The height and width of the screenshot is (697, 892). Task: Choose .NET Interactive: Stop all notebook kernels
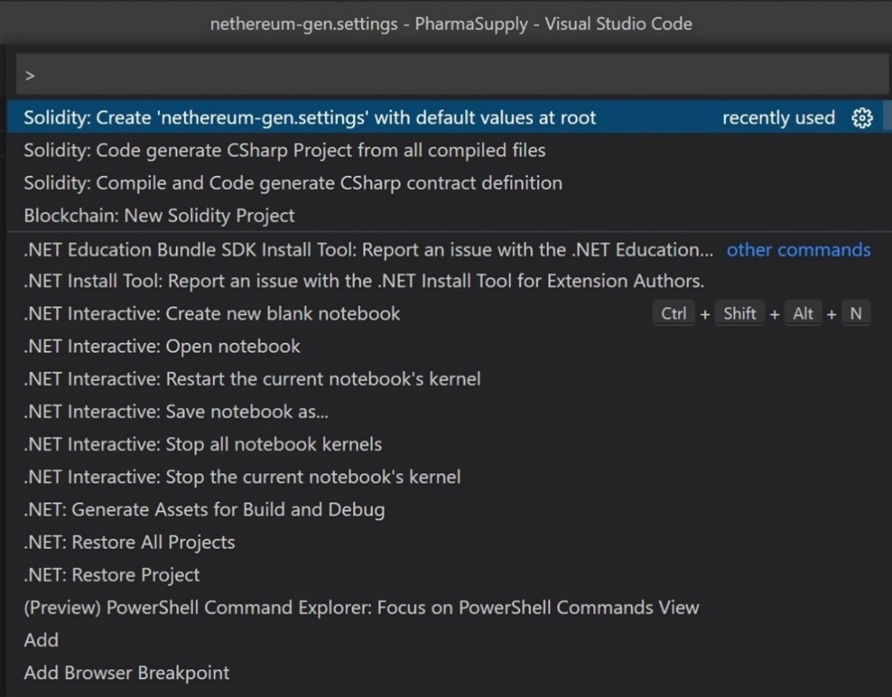coord(203,445)
